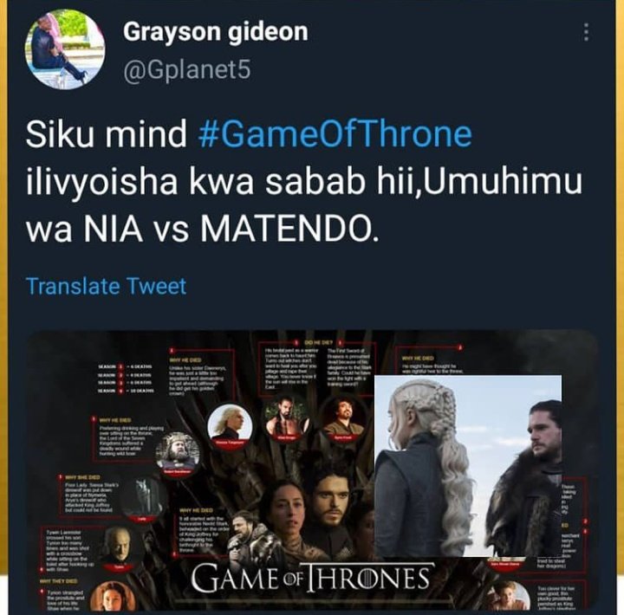The width and height of the screenshot is (624, 615).
Task: Select the blonde woman portrait at the bottom right
Action: pos(510,596)
